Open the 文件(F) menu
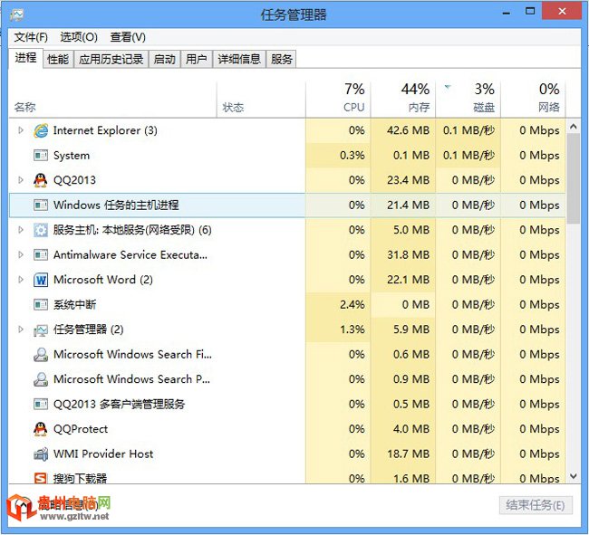 [x=31, y=37]
